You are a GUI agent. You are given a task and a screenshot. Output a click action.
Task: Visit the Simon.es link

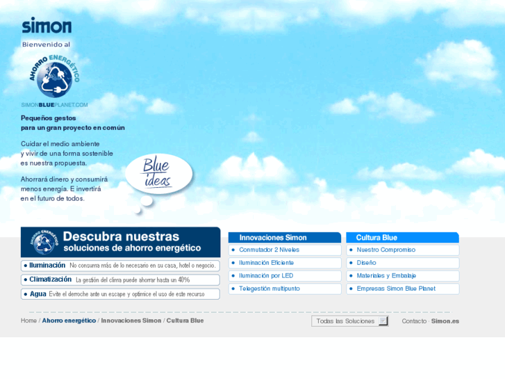(x=445, y=321)
